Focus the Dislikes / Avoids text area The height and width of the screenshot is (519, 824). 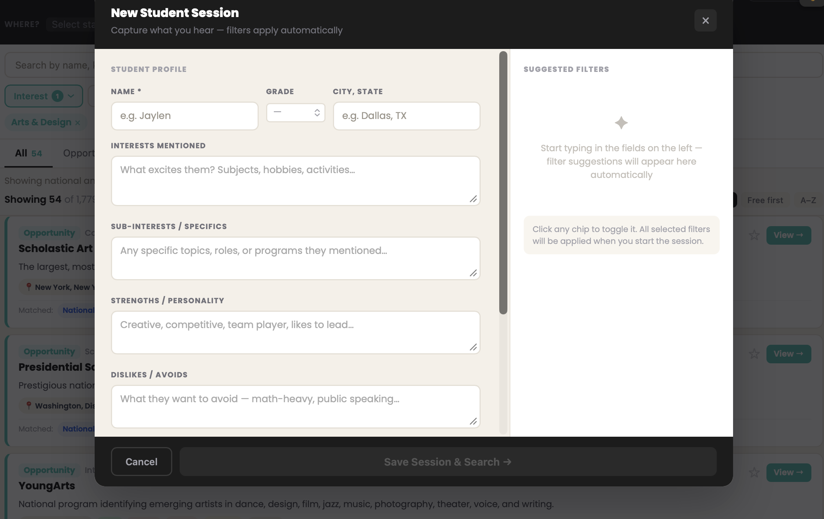pyautogui.click(x=295, y=407)
